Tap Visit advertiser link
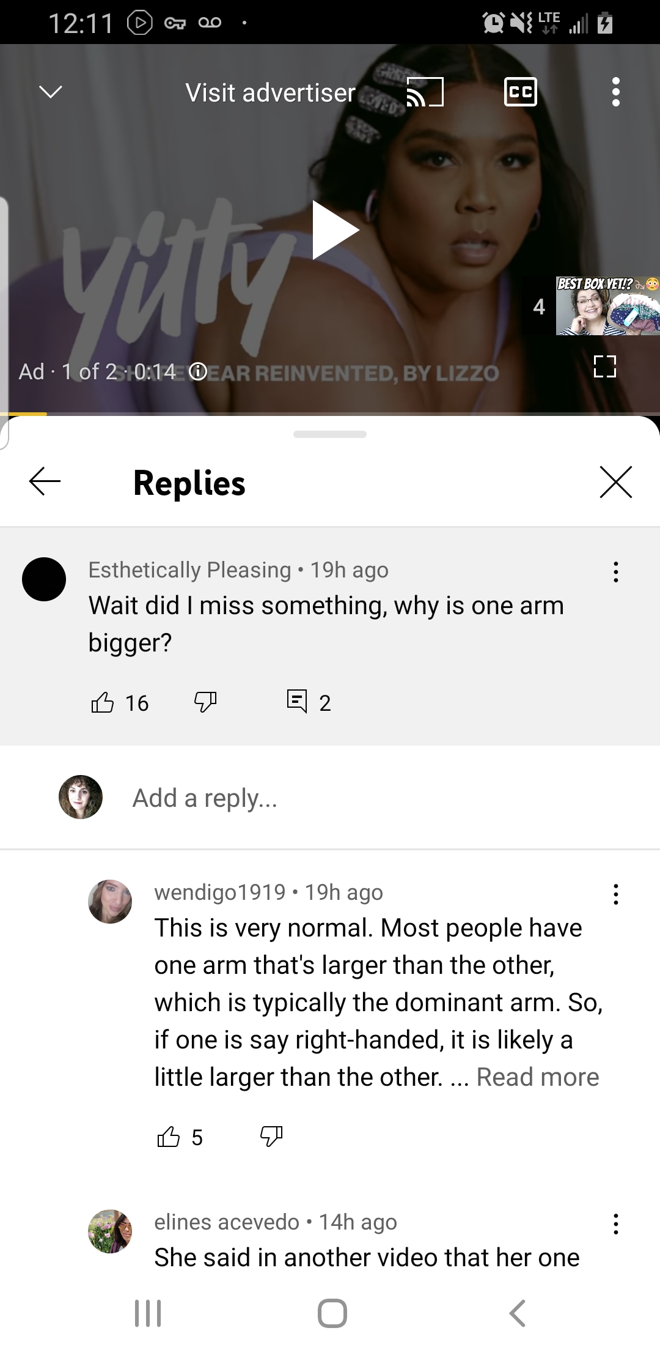The image size is (660, 1358). [270, 93]
